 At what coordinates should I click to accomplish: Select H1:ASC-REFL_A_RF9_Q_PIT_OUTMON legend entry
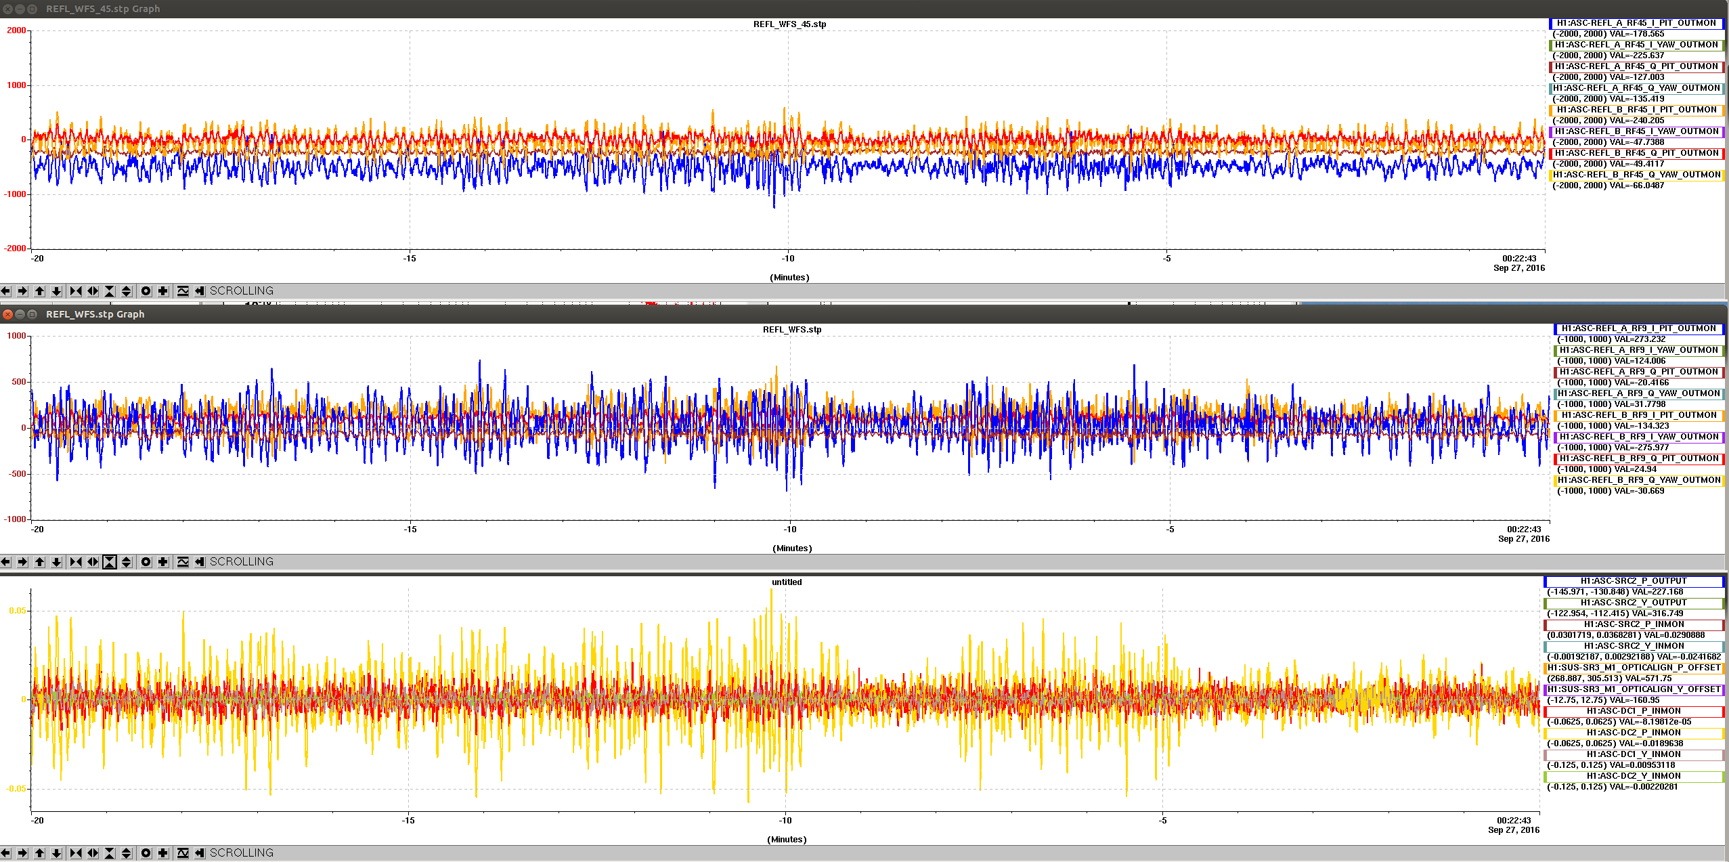click(x=1639, y=372)
